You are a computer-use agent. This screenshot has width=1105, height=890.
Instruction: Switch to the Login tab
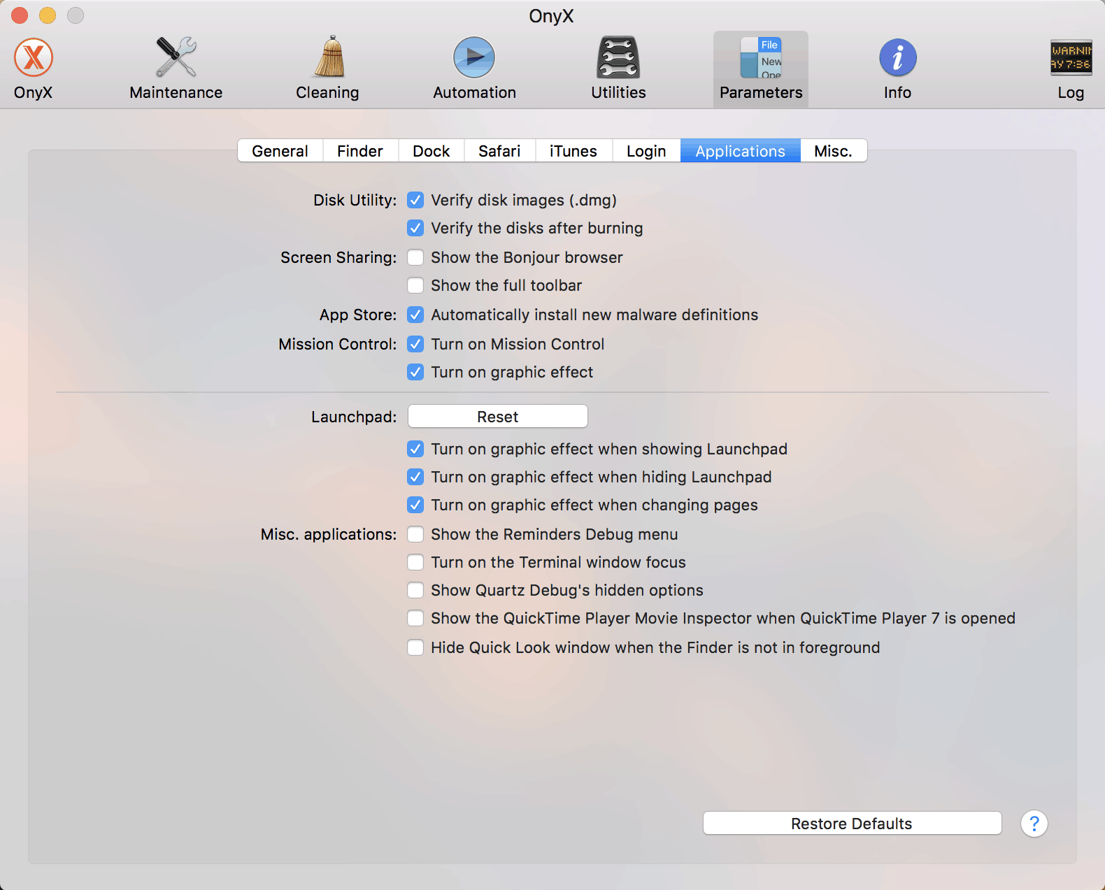[646, 151]
